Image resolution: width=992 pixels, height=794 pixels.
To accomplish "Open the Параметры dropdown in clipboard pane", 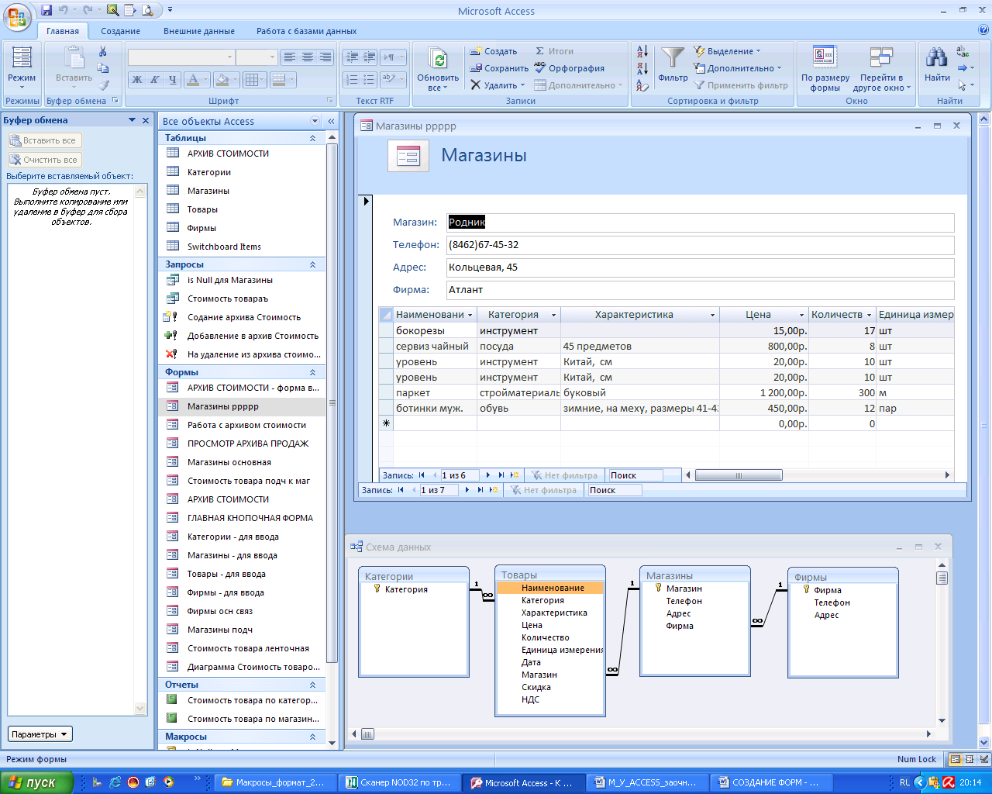I will (40, 734).
